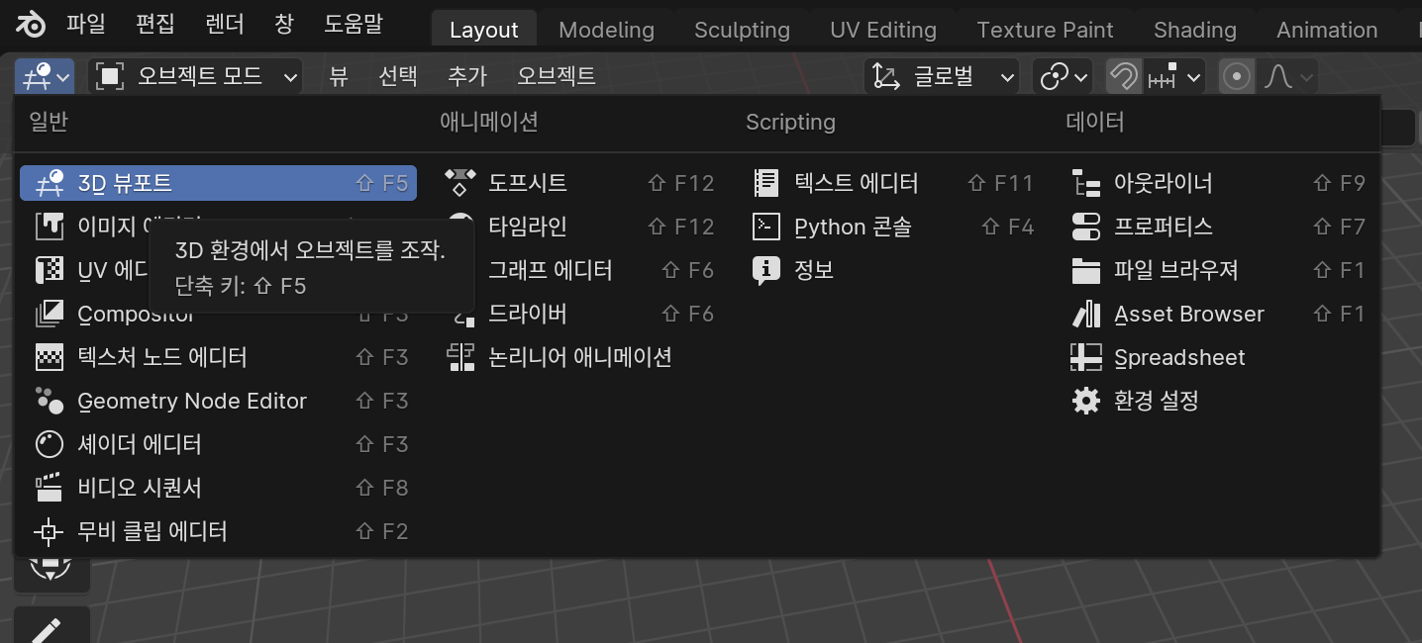Click the Annotate pencil tool

tap(51, 627)
